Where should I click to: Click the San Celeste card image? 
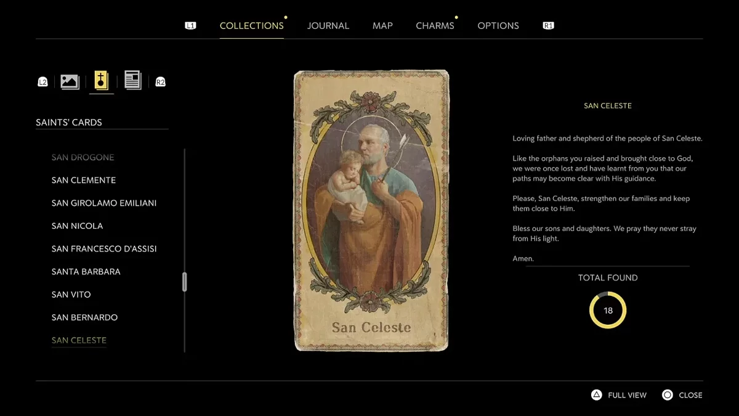point(371,211)
